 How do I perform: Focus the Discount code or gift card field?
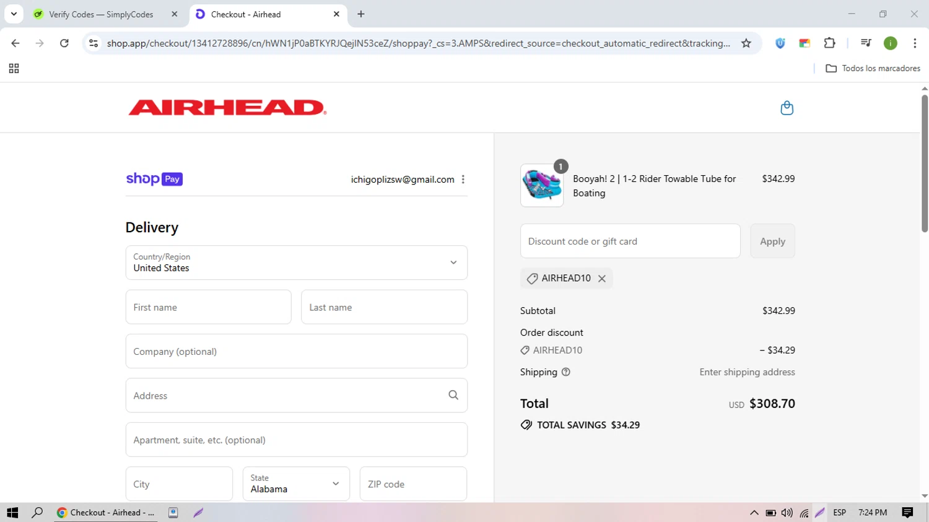pyautogui.click(x=630, y=241)
